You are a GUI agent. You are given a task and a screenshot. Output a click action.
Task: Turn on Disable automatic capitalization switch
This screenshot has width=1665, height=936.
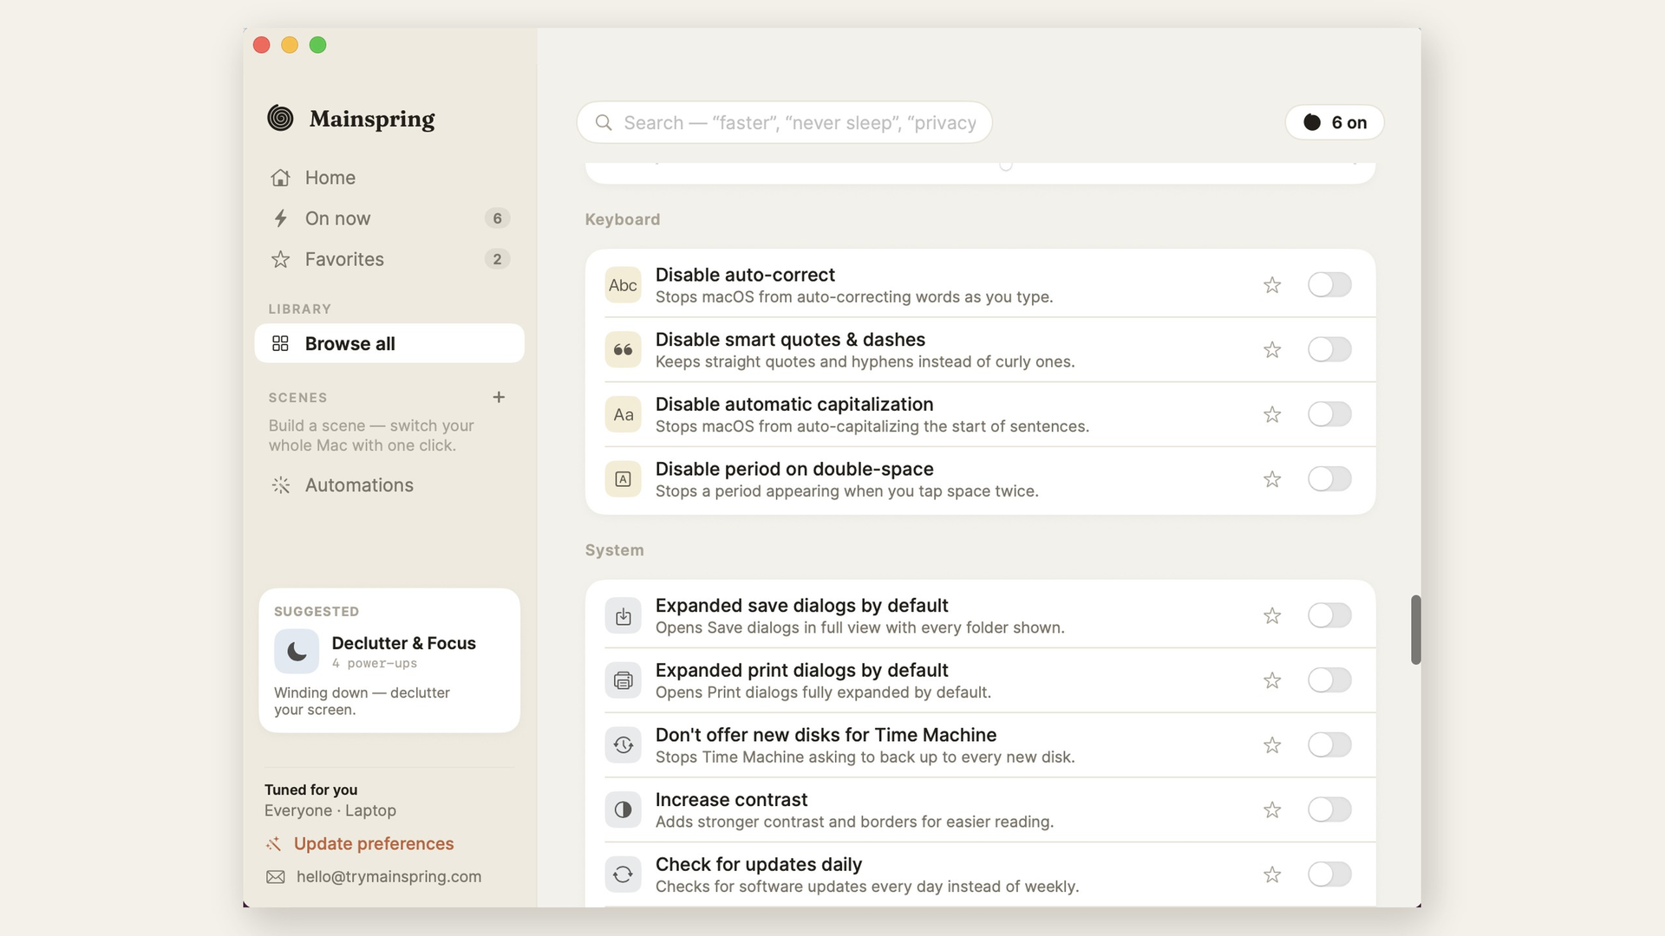pos(1329,414)
